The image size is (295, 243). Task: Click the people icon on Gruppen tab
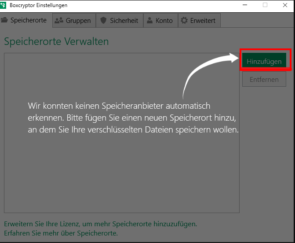[59, 20]
